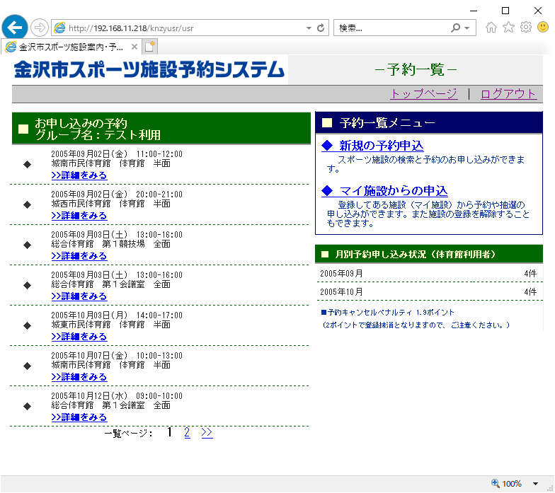Image resolution: width=555 pixels, height=493 pixels.
Task: Click the ログアウト link
Action: tap(508, 93)
